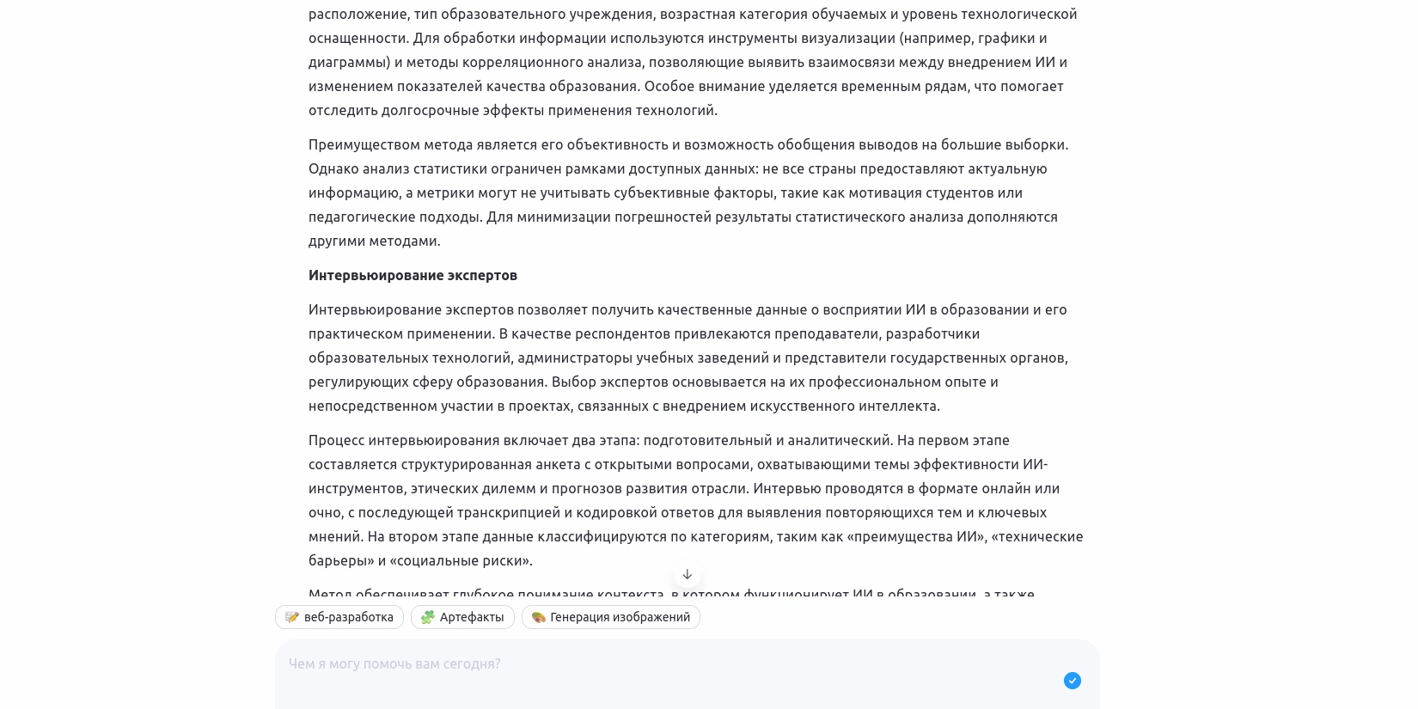The height and width of the screenshot is (709, 1418).
Task: Click the scroll-to-bottom arrow button
Action: pos(687,574)
